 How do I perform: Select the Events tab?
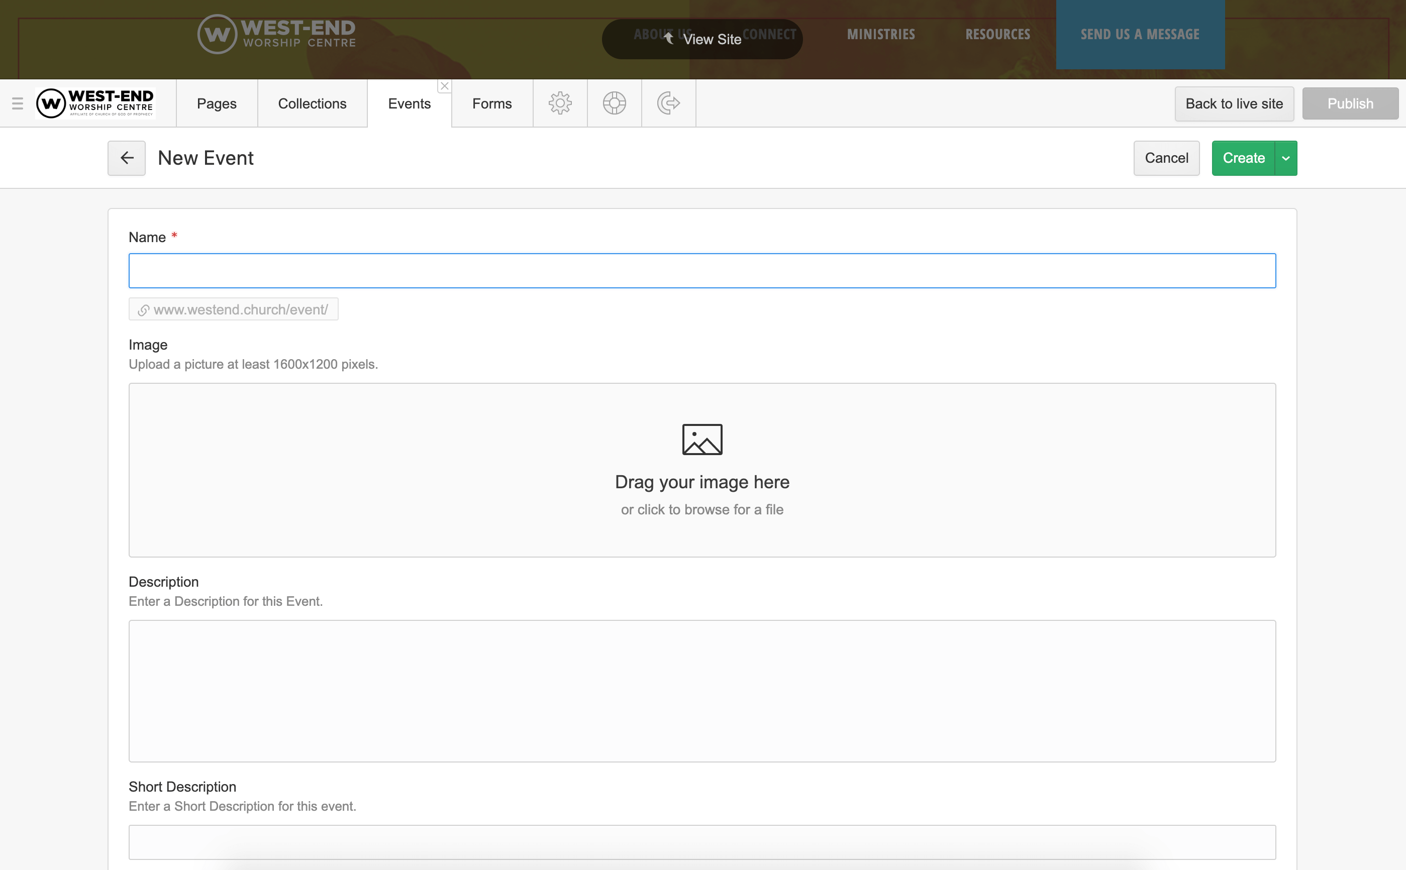coord(409,103)
